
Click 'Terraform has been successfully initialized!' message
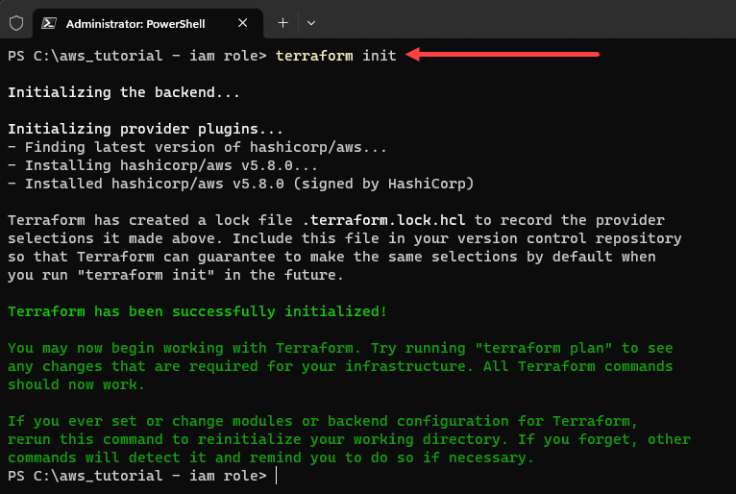197,311
